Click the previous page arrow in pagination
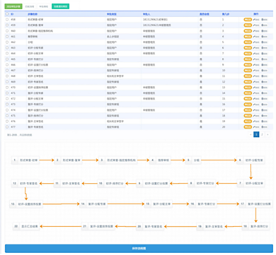 251,134
